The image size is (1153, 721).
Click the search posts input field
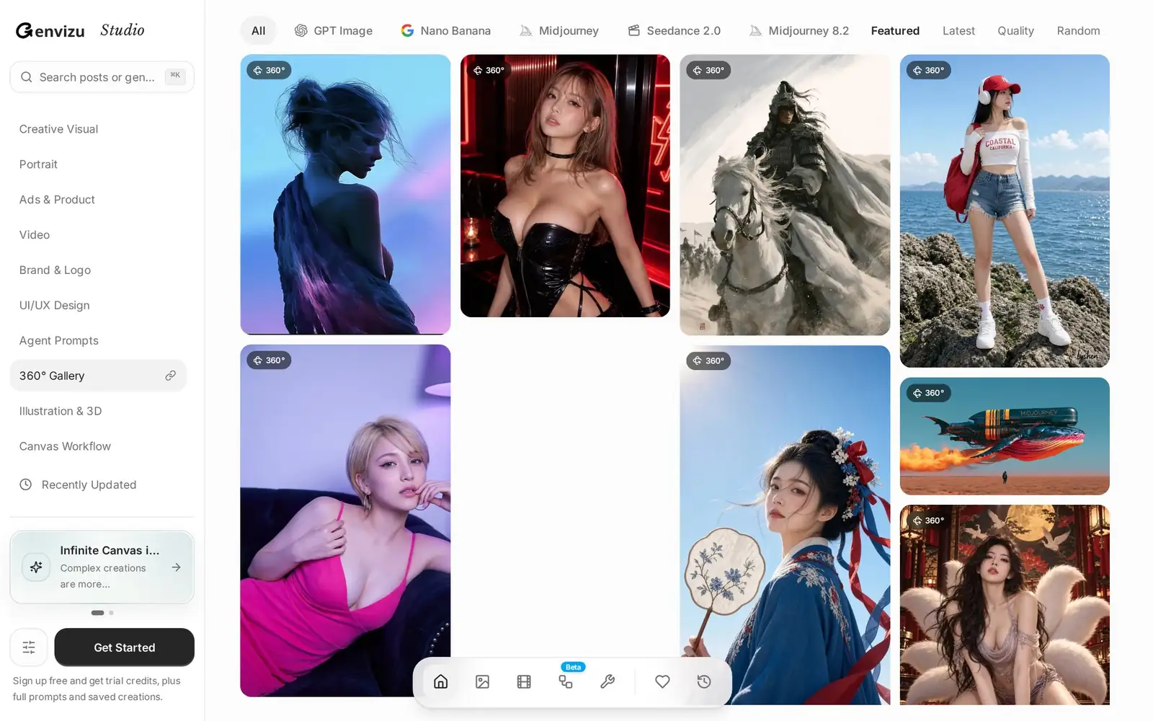click(102, 77)
